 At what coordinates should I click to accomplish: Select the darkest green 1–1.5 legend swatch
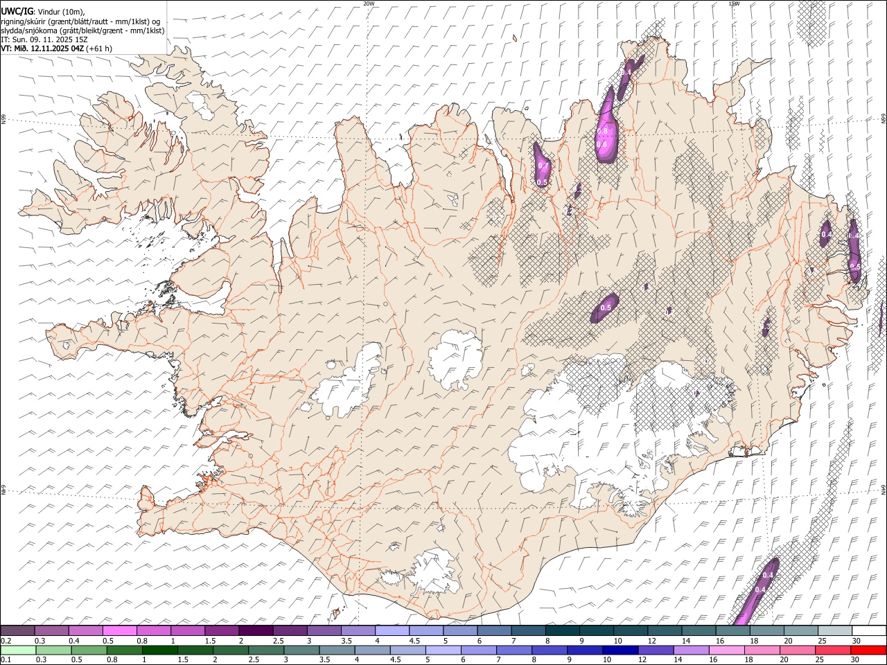160,650
